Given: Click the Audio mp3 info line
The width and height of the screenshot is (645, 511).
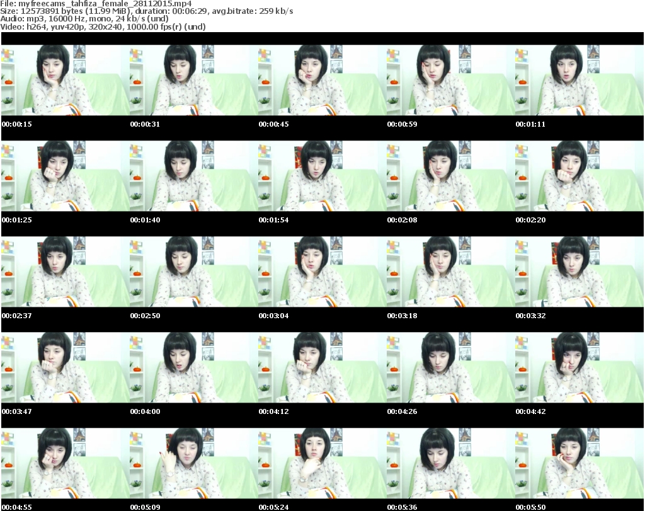Looking at the screenshot, I should (x=84, y=19).
